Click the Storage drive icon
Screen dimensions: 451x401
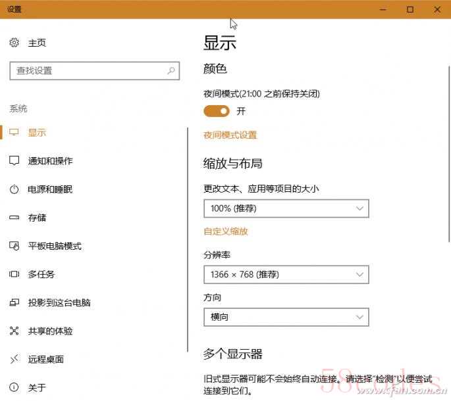14,218
